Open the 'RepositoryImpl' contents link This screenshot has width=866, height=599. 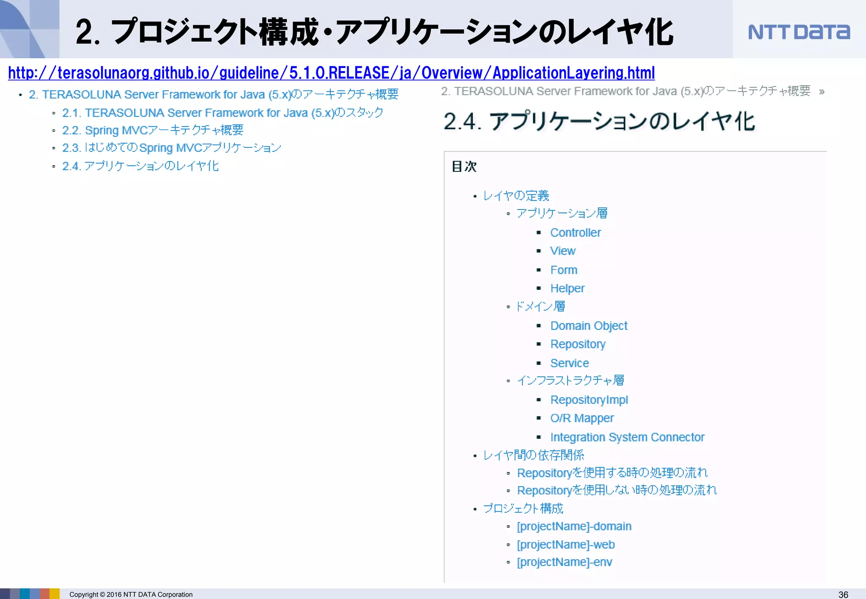[589, 400]
